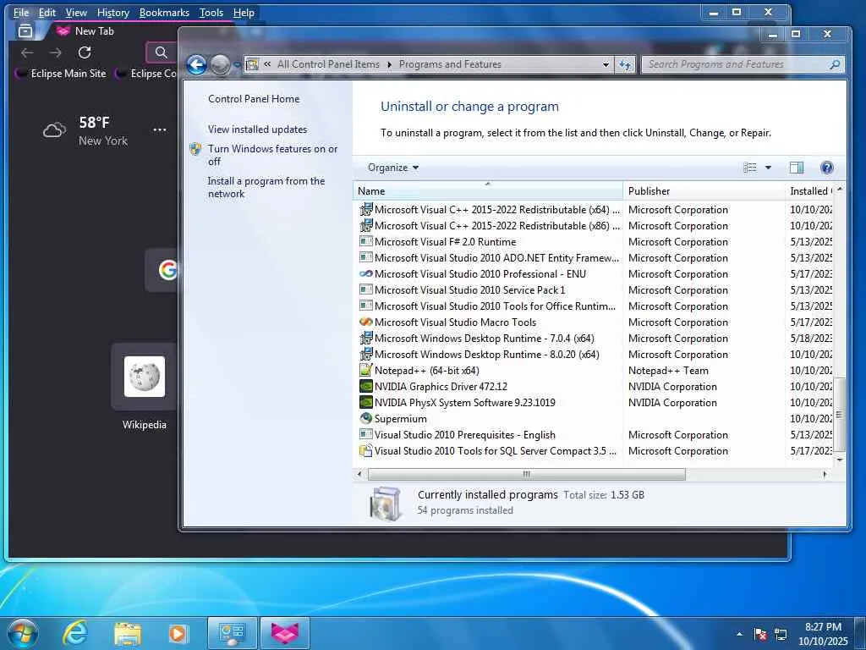
Task: Click Eclipse Main Site bookmark
Action: tap(61, 74)
